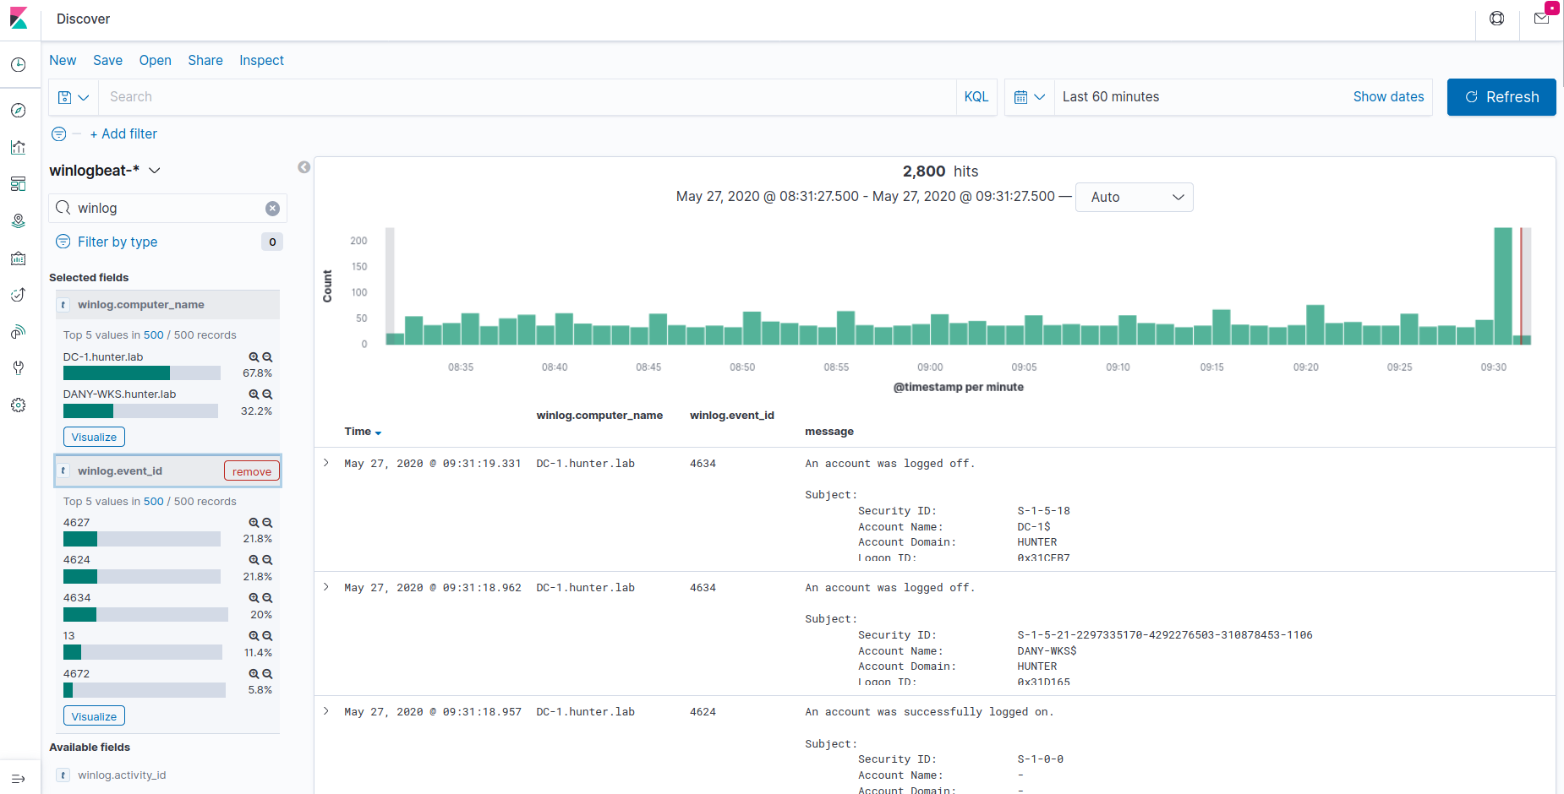
Task: Open Dashboard from the side navigation
Action: point(18,184)
